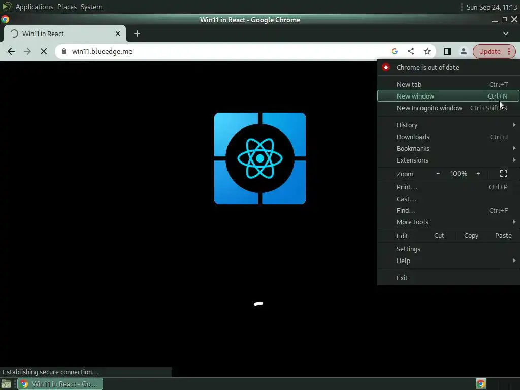Select the Win11 in React tab

point(64,34)
